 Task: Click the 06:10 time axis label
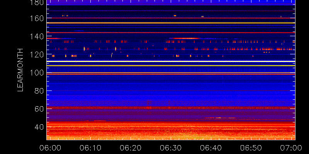point(90,148)
